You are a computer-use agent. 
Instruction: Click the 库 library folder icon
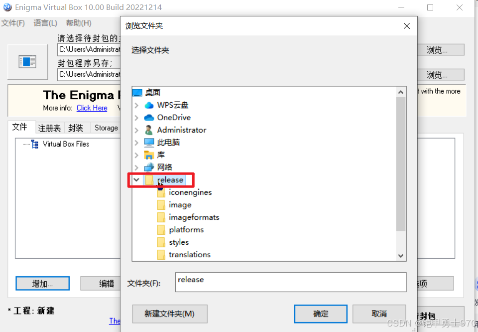tap(149, 155)
